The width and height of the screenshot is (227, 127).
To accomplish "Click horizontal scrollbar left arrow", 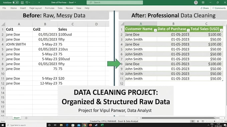I will [x=140, y=118].
